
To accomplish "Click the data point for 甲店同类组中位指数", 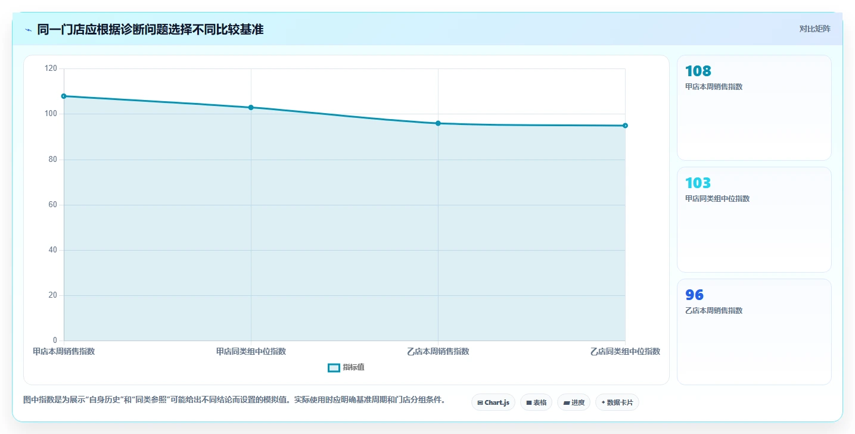I will pos(251,107).
